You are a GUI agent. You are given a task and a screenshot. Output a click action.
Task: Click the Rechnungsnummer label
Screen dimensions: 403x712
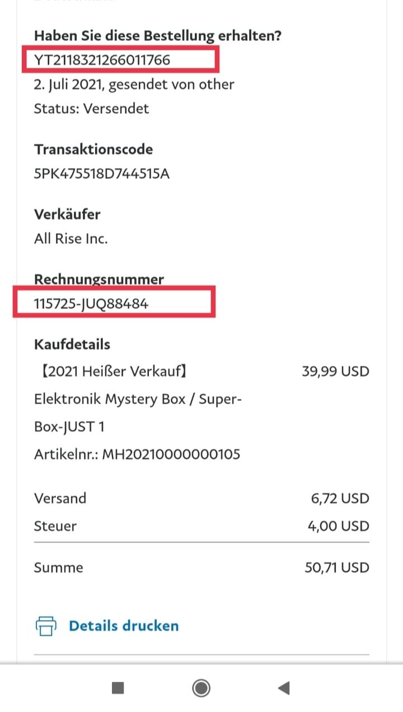(99, 279)
